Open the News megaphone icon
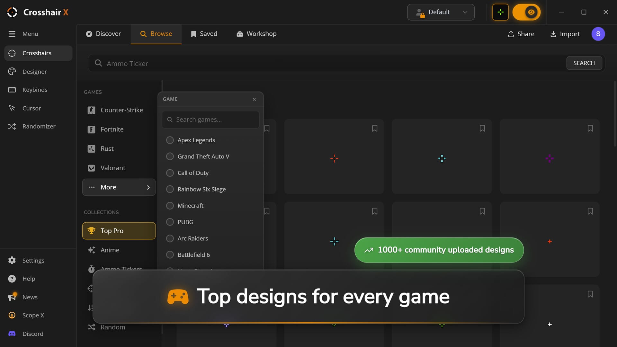The height and width of the screenshot is (347, 617). coord(12,297)
